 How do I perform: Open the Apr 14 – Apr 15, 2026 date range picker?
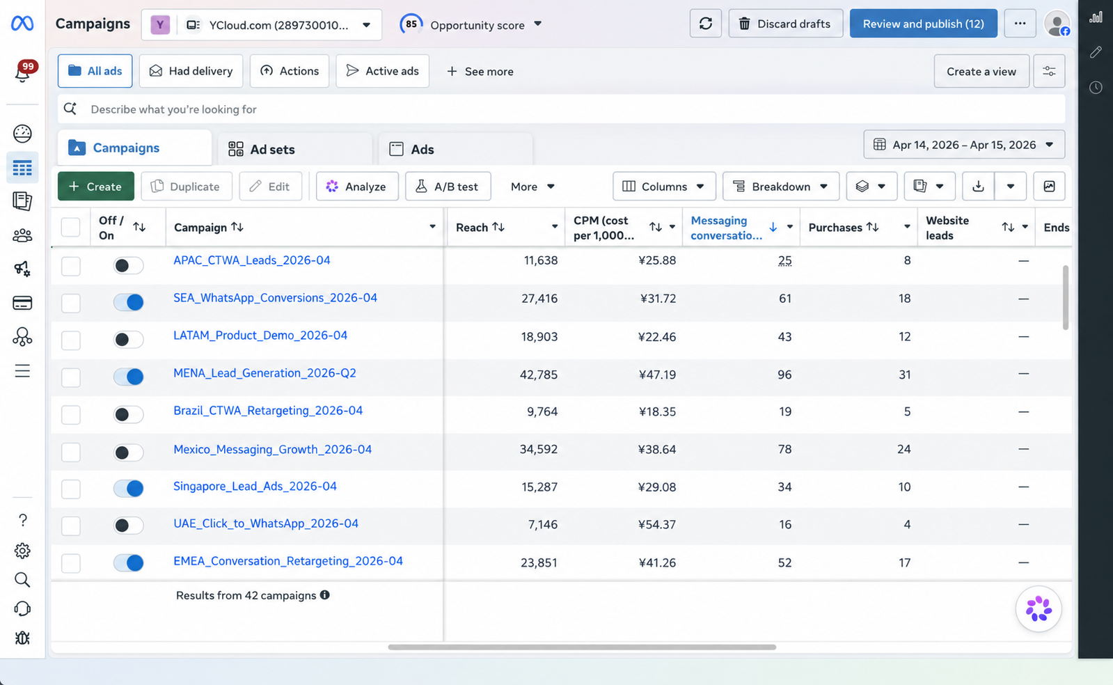click(x=964, y=145)
